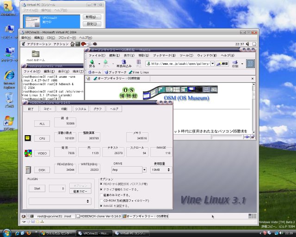Enable '結果のみコピーする' checkbox
The width and height of the screenshot is (296, 237).
point(101,195)
